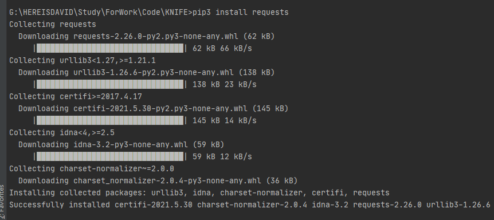Click the 'Installing collected packages' line
The image size is (494, 220).
click(x=199, y=192)
